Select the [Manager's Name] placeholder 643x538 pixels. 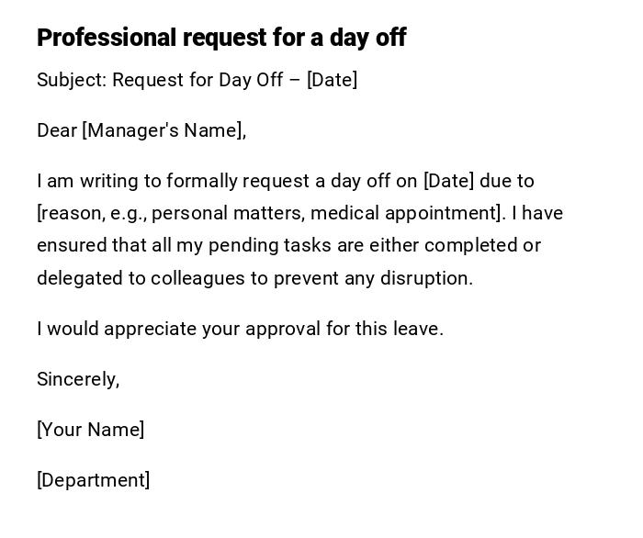point(163,130)
